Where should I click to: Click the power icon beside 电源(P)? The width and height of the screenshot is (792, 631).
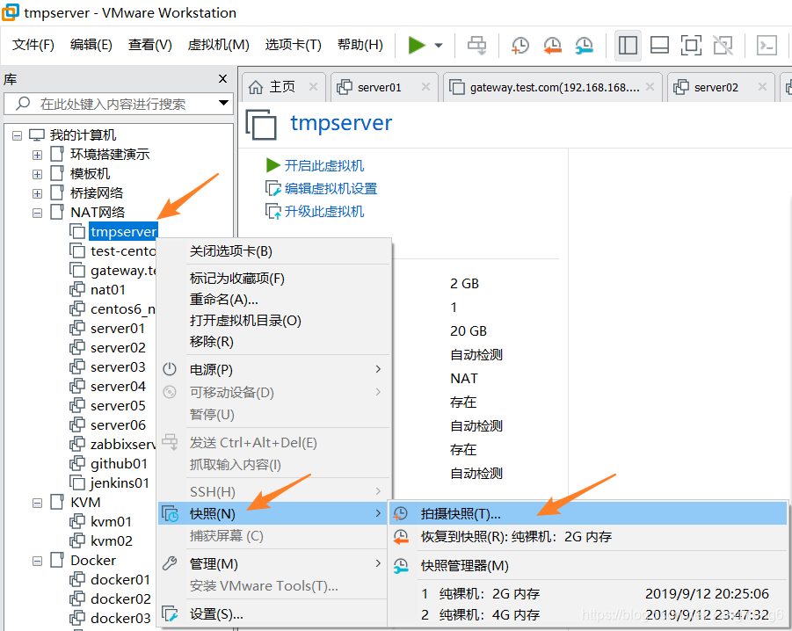pos(170,369)
